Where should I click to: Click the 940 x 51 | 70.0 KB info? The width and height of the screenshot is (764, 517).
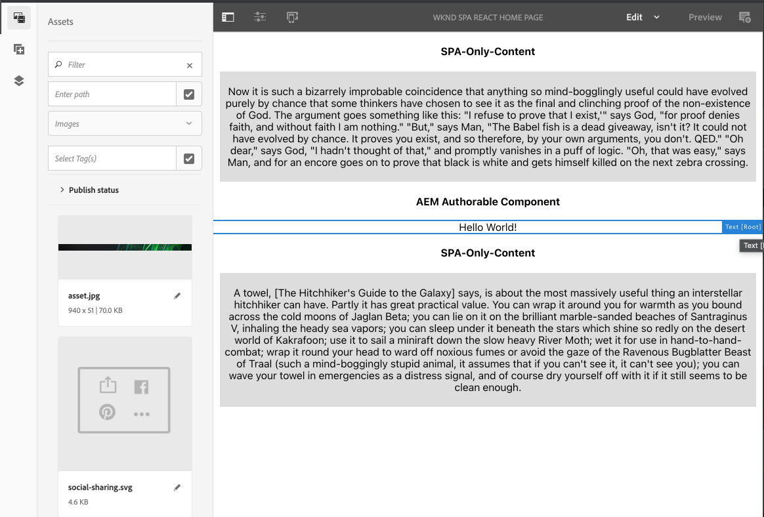95,310
